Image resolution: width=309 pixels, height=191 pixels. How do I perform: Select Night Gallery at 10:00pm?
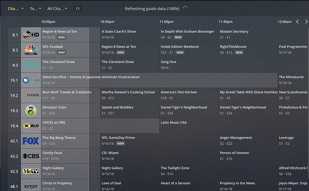71,171
